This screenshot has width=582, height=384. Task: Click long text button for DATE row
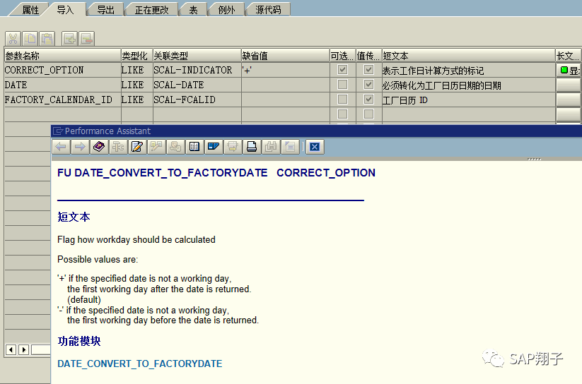pyautogui.click(x=569, y=85)
